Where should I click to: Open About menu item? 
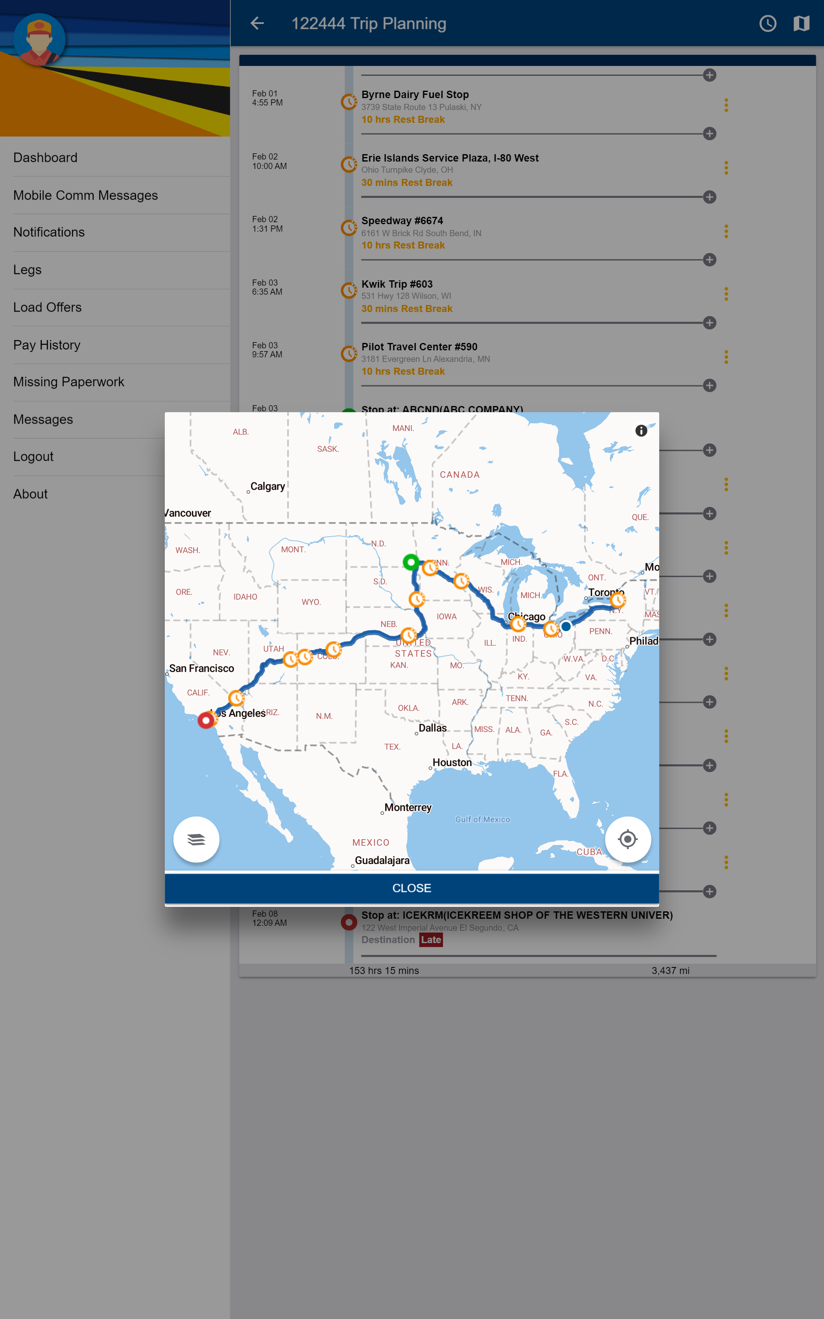pos(82,494)
